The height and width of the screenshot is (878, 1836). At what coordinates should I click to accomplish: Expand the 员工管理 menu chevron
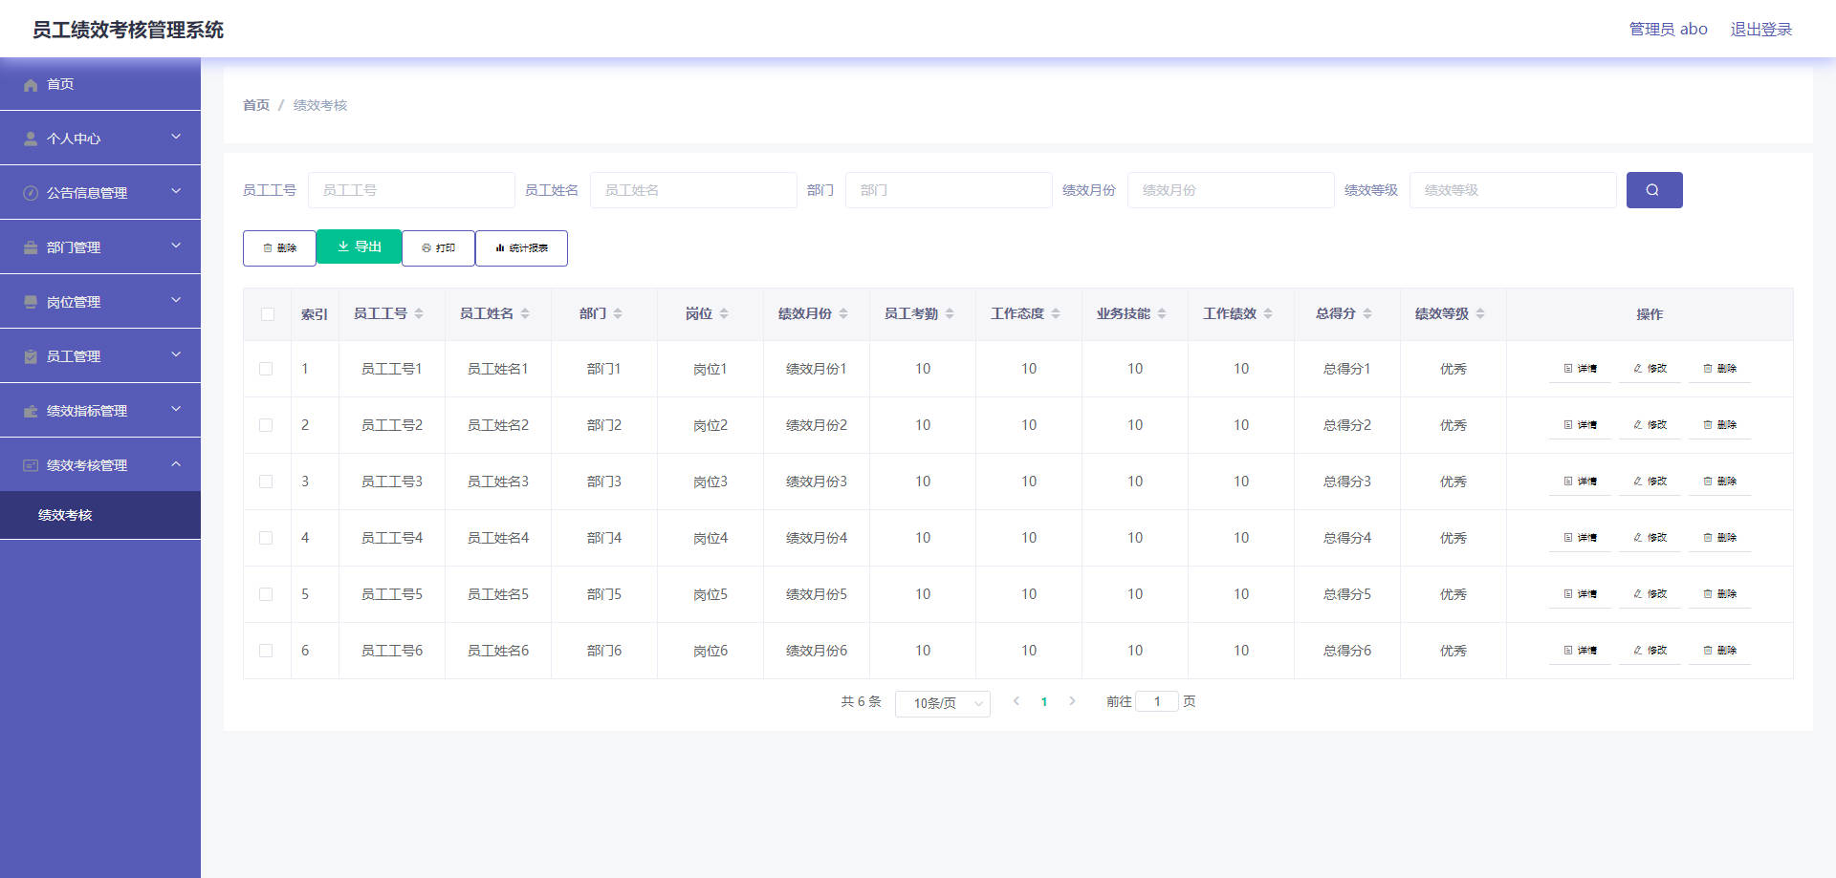click(176, 354)
